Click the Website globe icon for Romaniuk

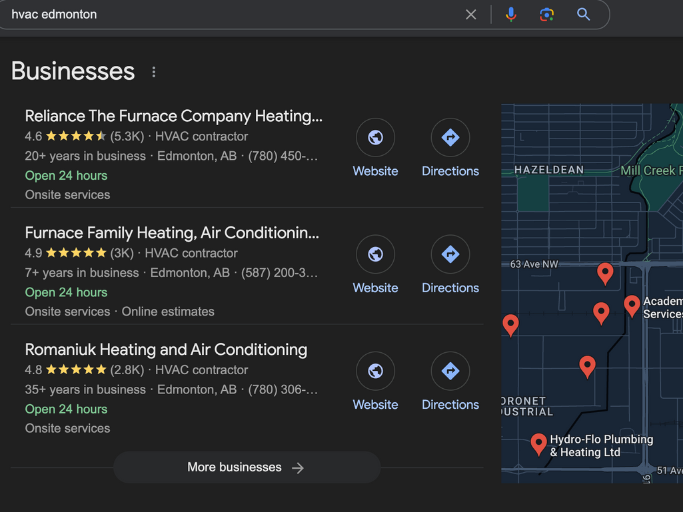[375, 370]
